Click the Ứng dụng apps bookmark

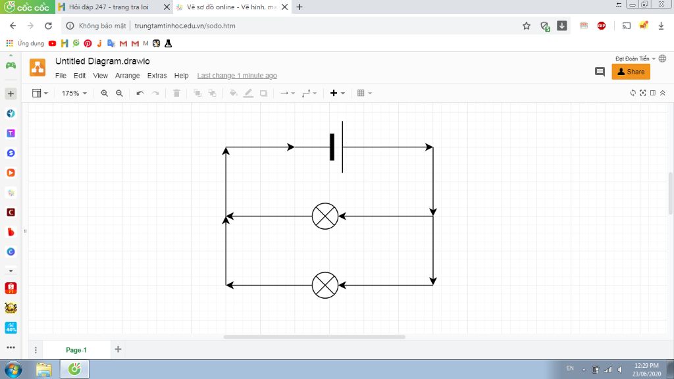point(25,43)
